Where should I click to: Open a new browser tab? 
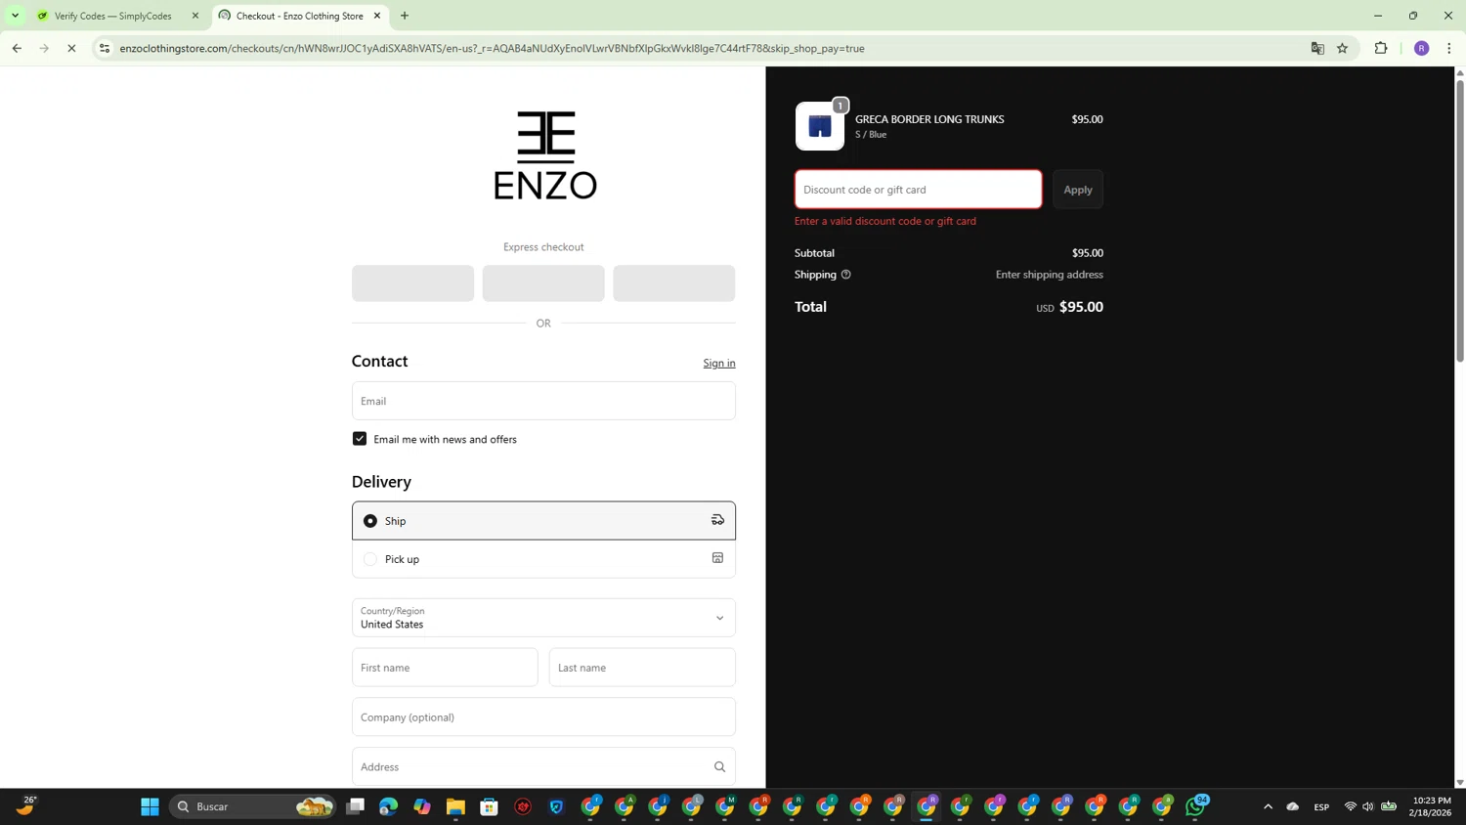click(405, 16)
